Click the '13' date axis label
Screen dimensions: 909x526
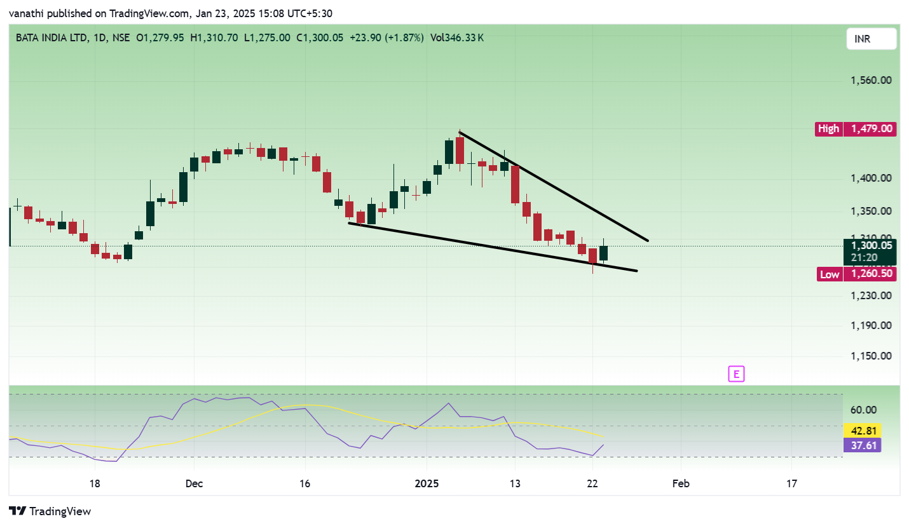click(x=515, y=484)
